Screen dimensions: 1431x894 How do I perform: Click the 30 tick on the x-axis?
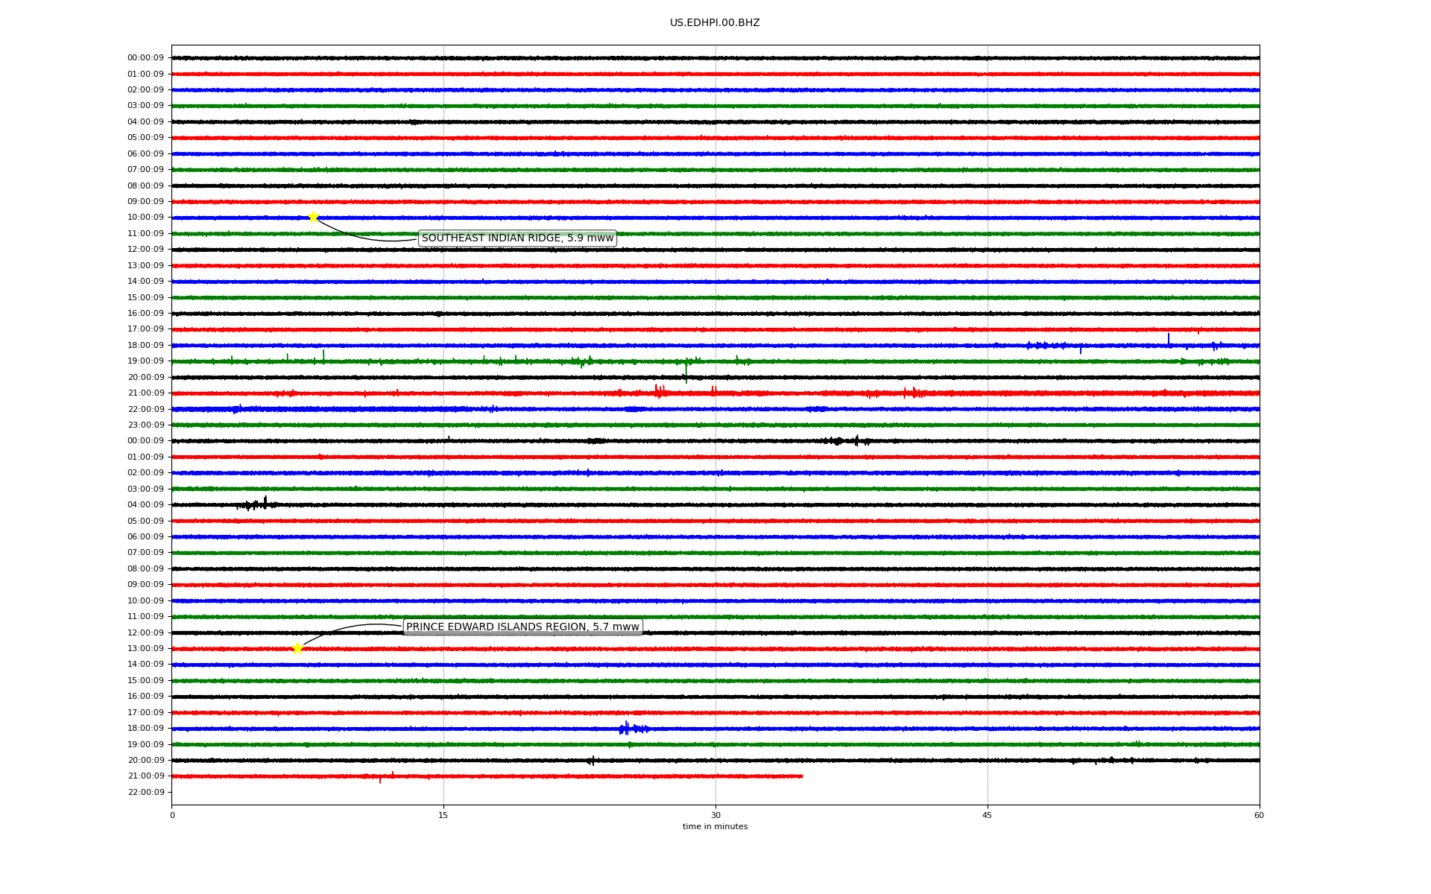[x=715, y=815]
